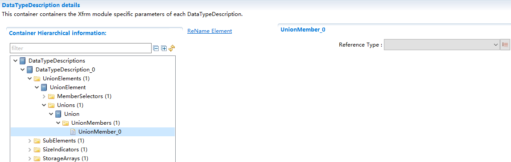Screen dimensions: 511x162
Task: Select UnionMembers (1) tree item
Action: tap(96, 123)
